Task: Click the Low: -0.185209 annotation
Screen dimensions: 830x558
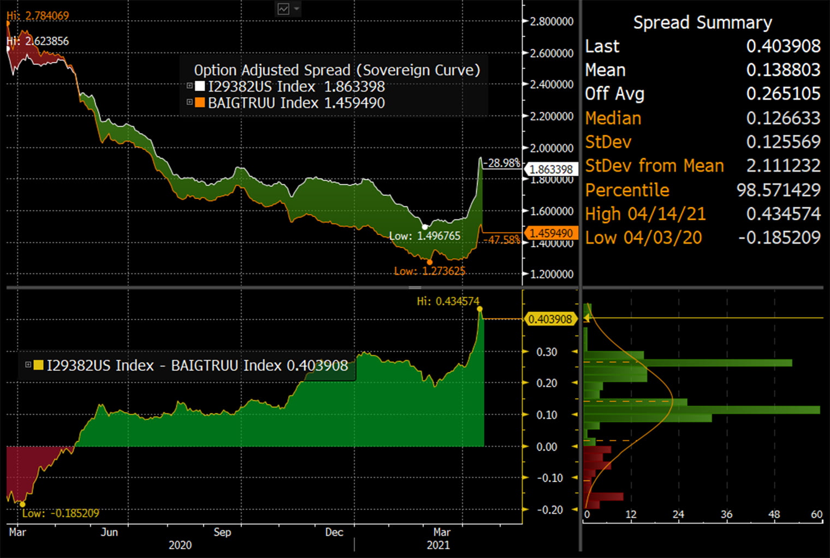Action: [61, 513]
